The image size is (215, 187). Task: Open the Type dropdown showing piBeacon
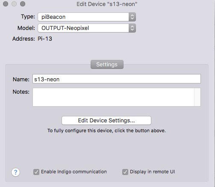coord(87,17)
